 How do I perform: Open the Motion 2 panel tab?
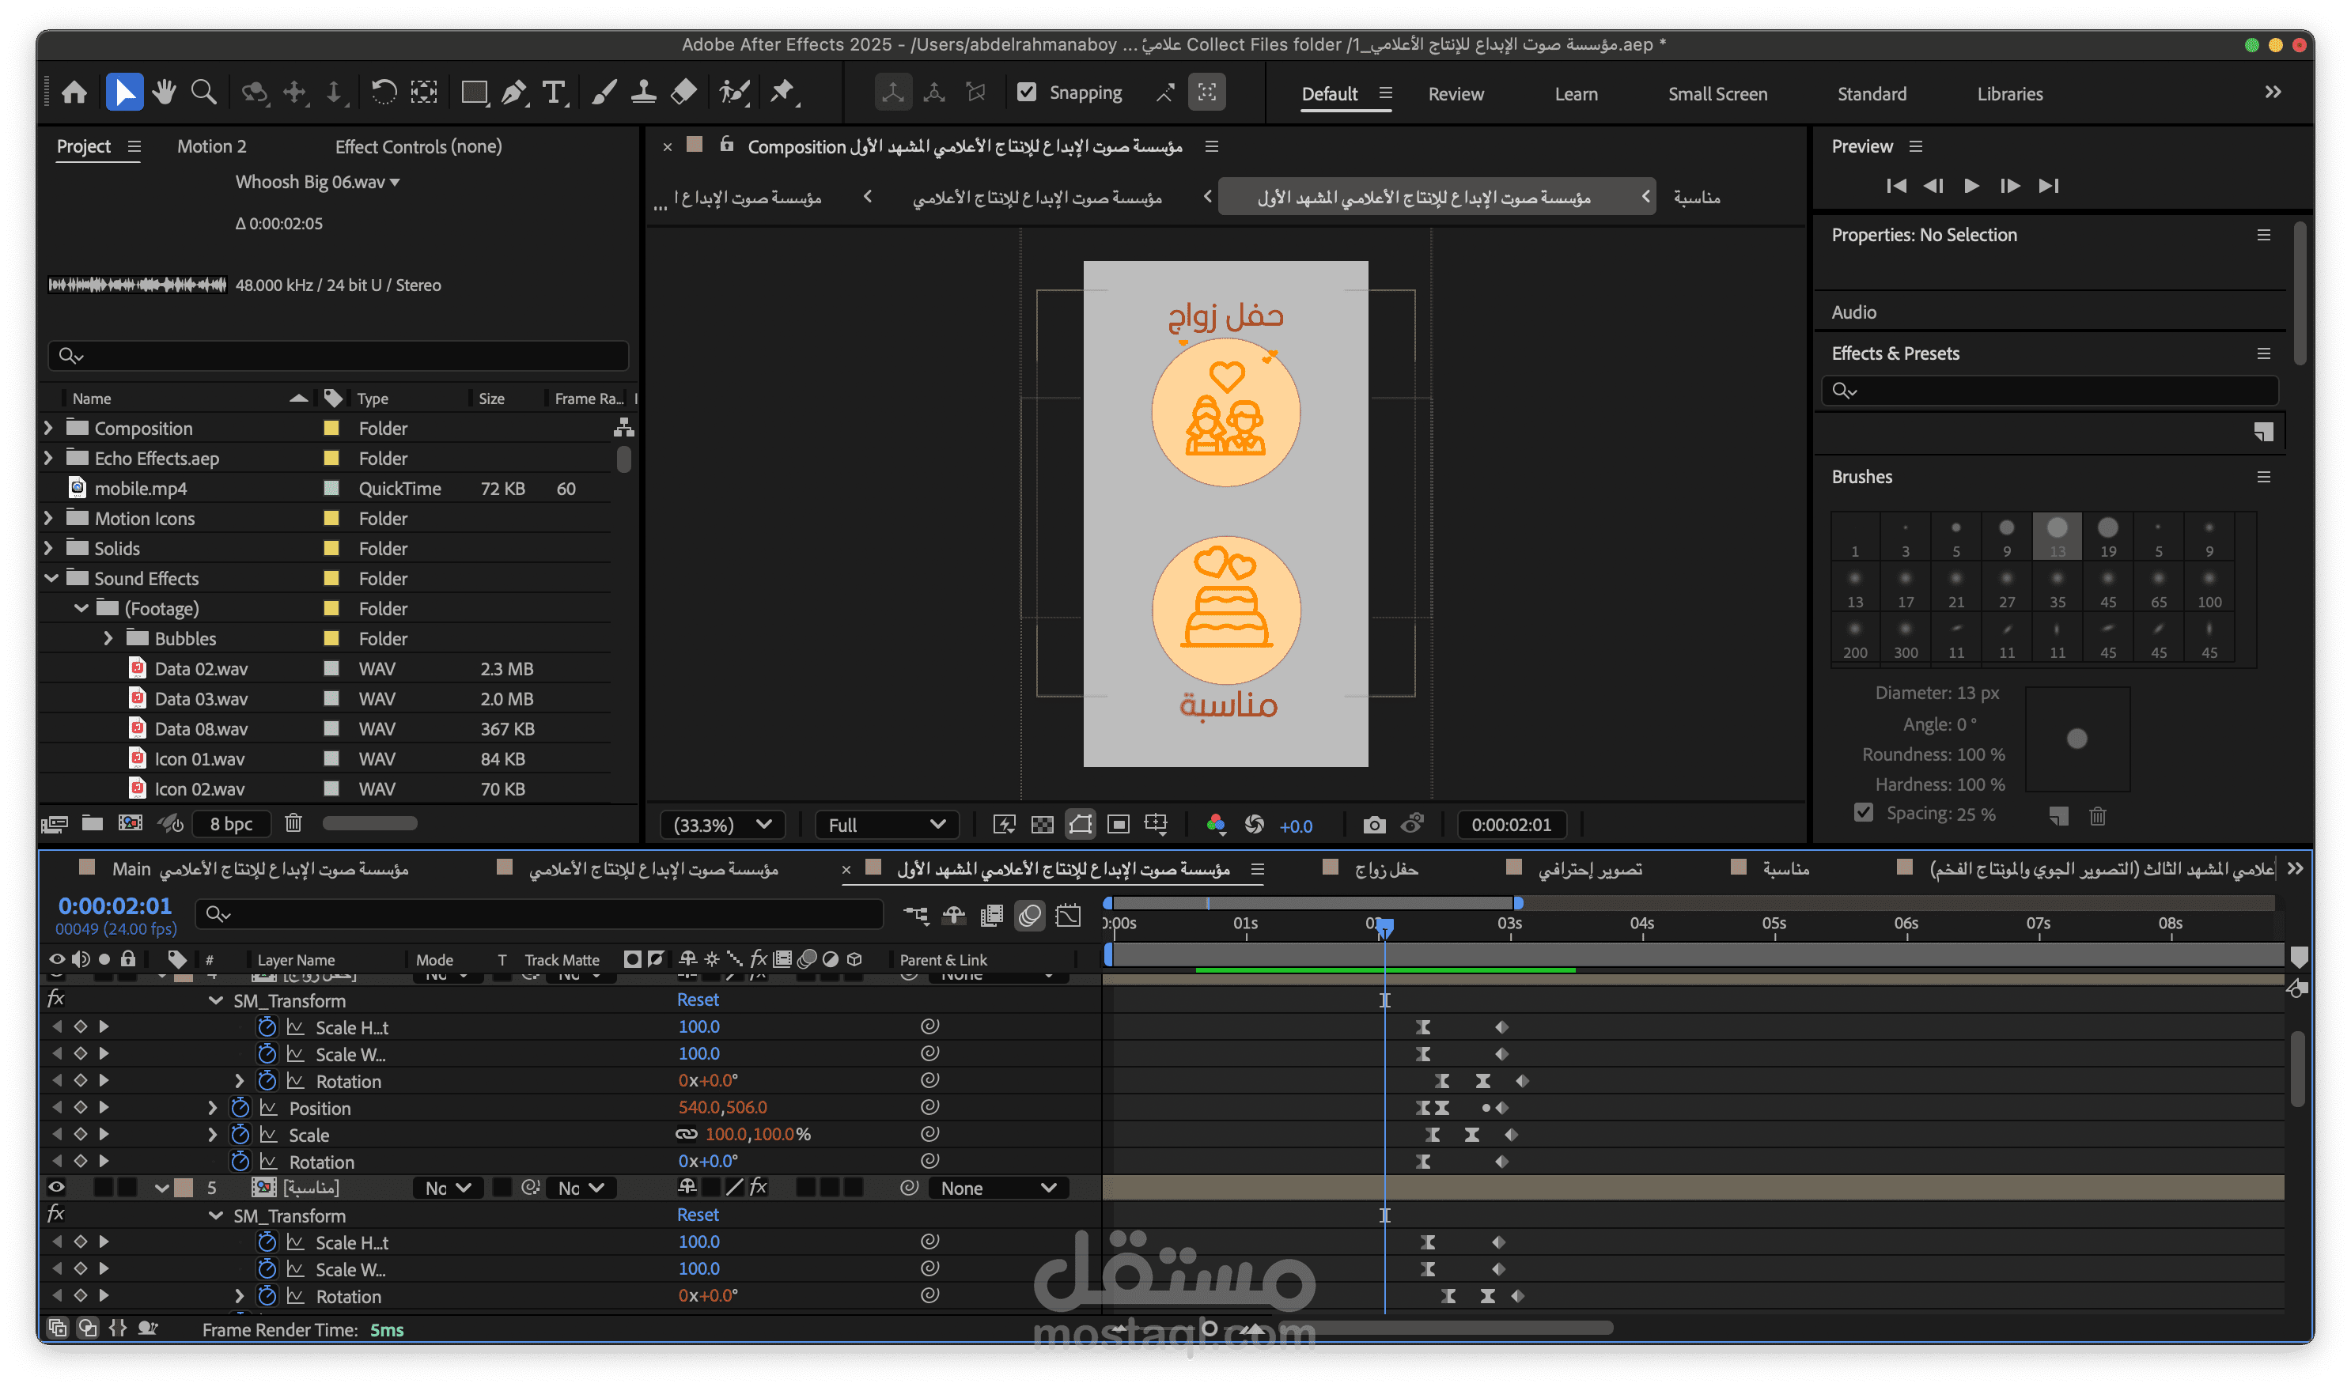(x=211, y=147)
